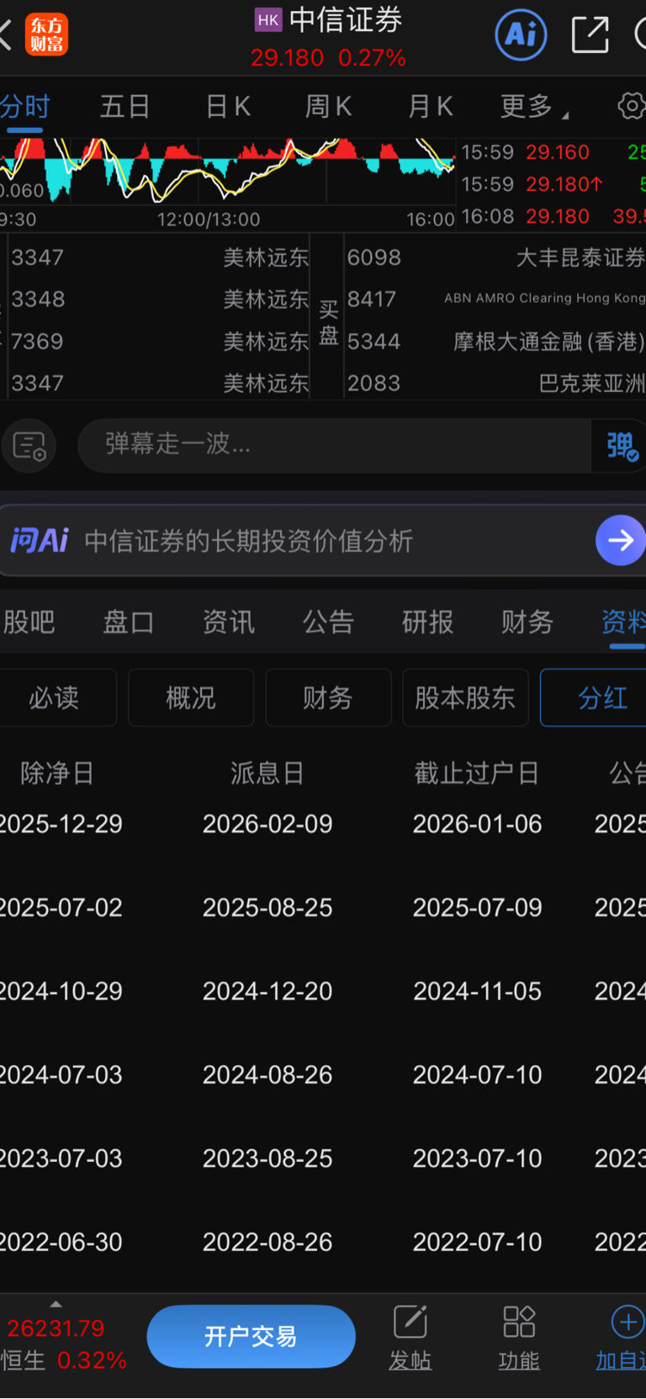Tap the 问Ai logo
The height and width of the screenshot is (1399, 646).
coord(39,540)
